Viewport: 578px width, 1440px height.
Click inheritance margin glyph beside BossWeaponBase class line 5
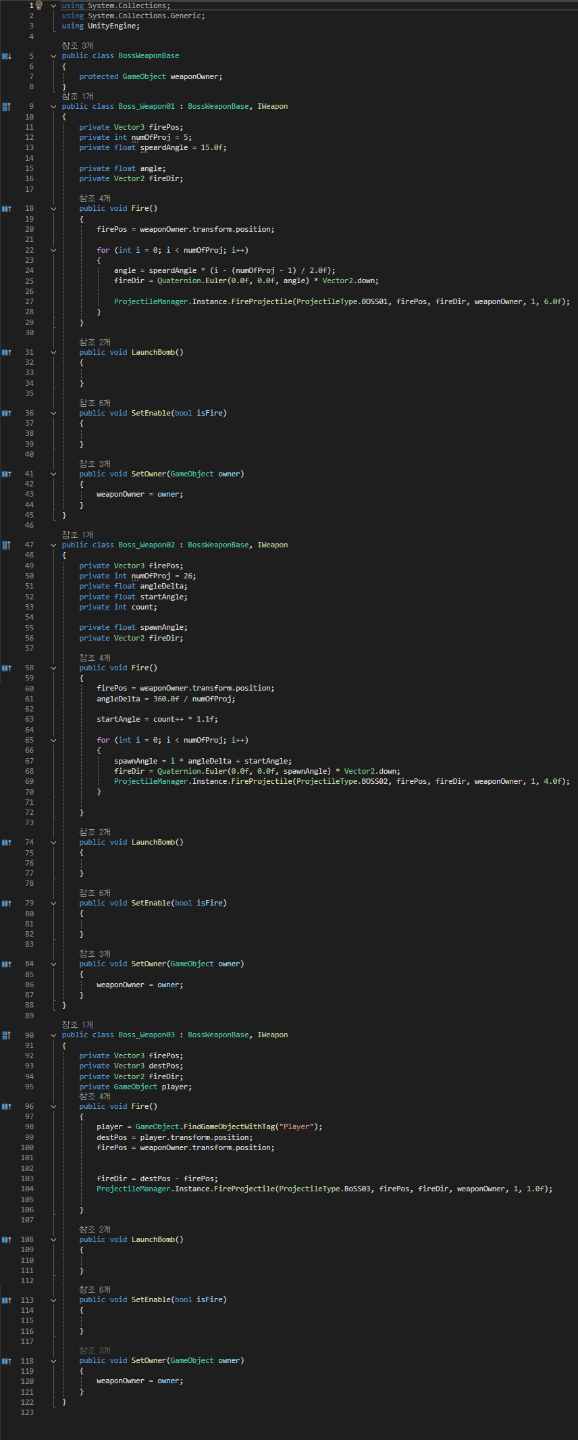[7, 56]
